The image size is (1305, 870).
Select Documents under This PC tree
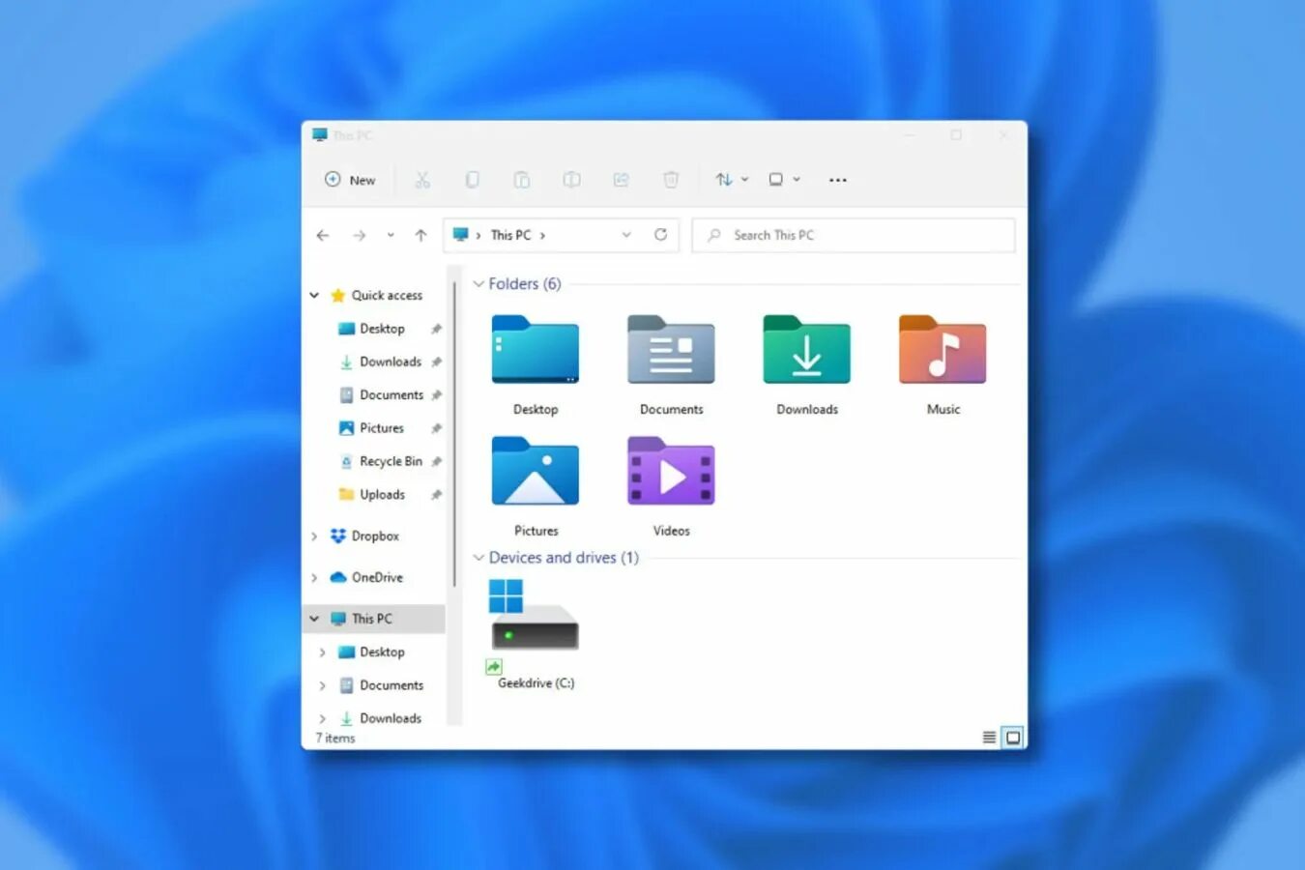click(x=391, y=685)
